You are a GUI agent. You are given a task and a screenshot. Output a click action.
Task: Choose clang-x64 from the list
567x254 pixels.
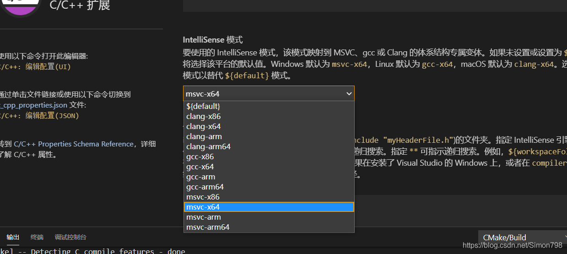[269, 126]
